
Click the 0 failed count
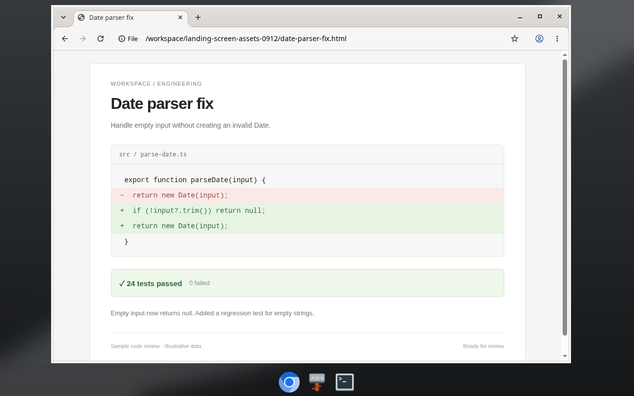click(x=199, y=283)
